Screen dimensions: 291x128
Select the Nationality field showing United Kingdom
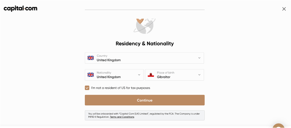point(114,75)
